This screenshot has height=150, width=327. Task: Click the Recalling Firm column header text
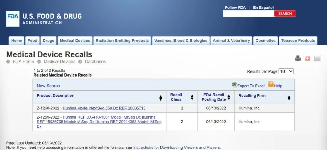point(252,96)
